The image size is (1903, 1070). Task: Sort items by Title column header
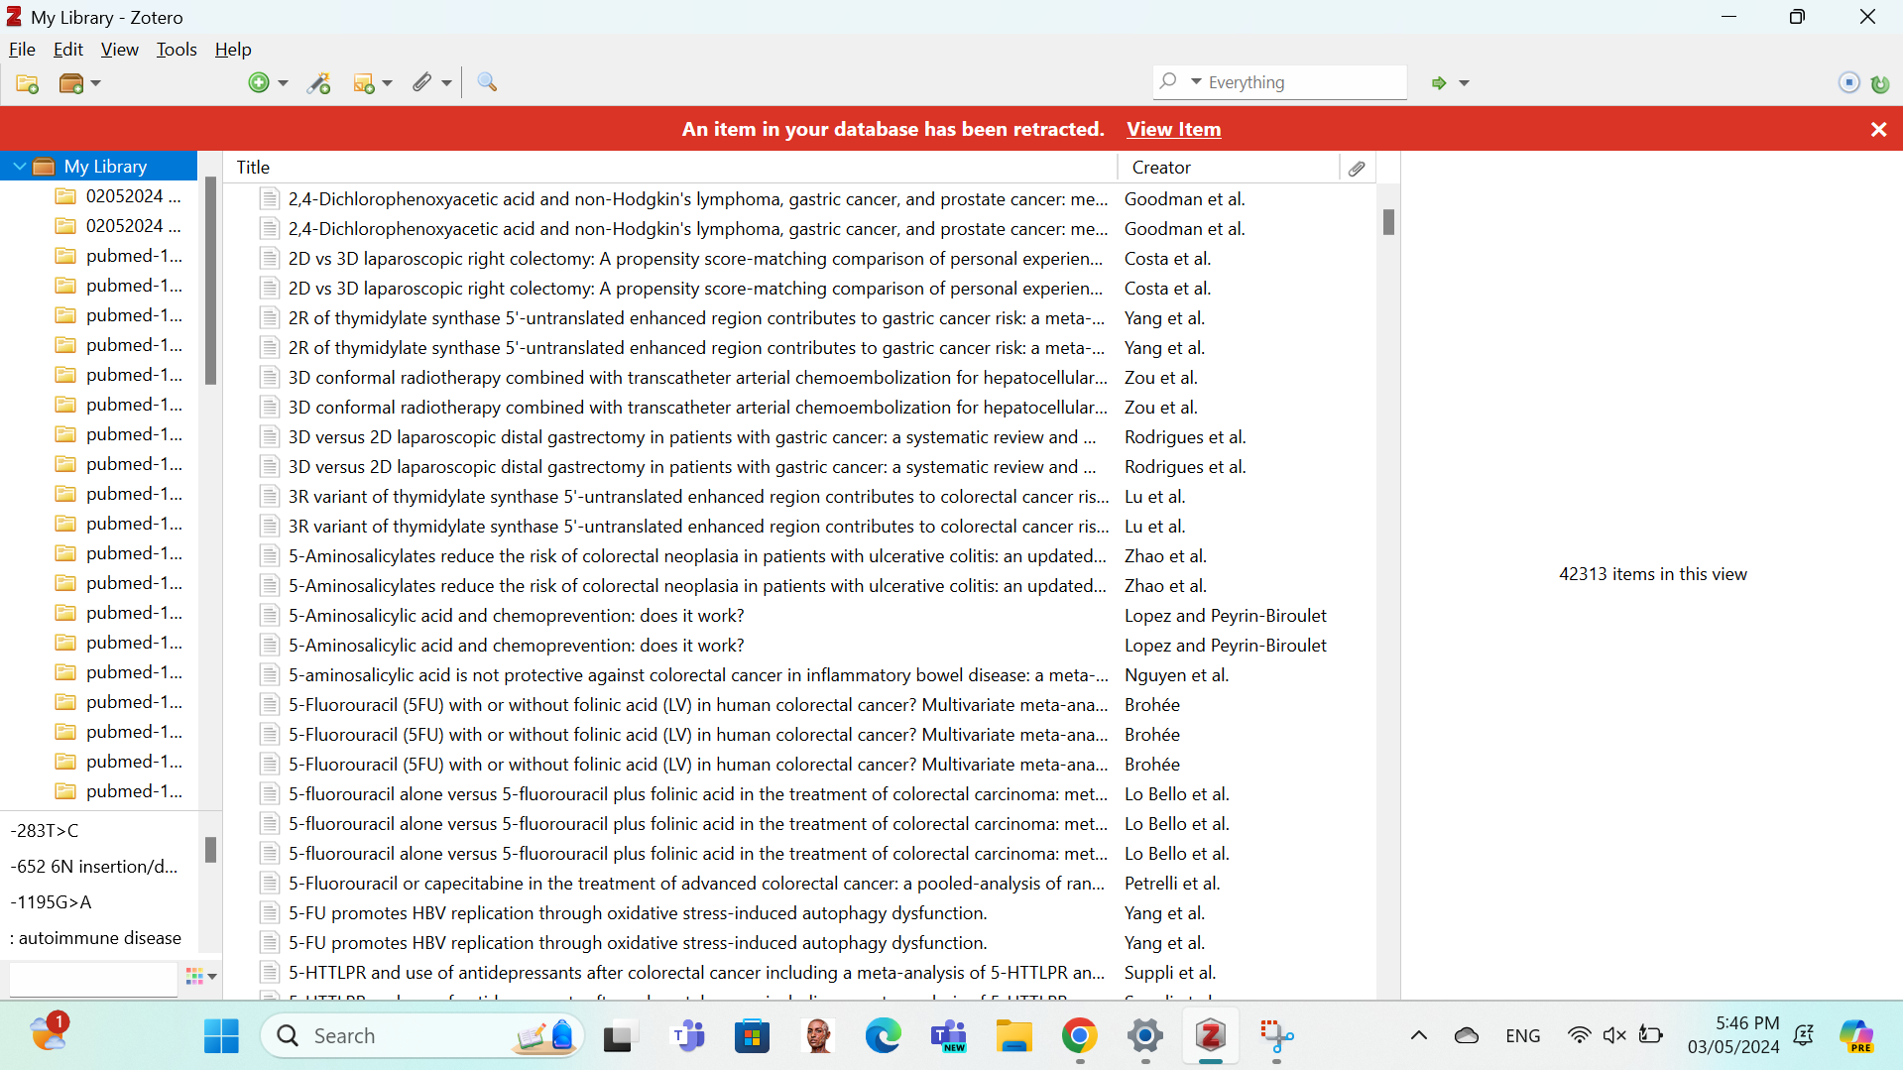coord(670,168)
